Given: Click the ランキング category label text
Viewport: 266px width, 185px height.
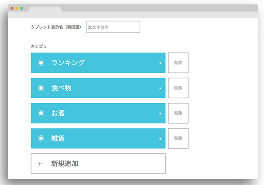Looking at the screenshot, I should (68, 63).
